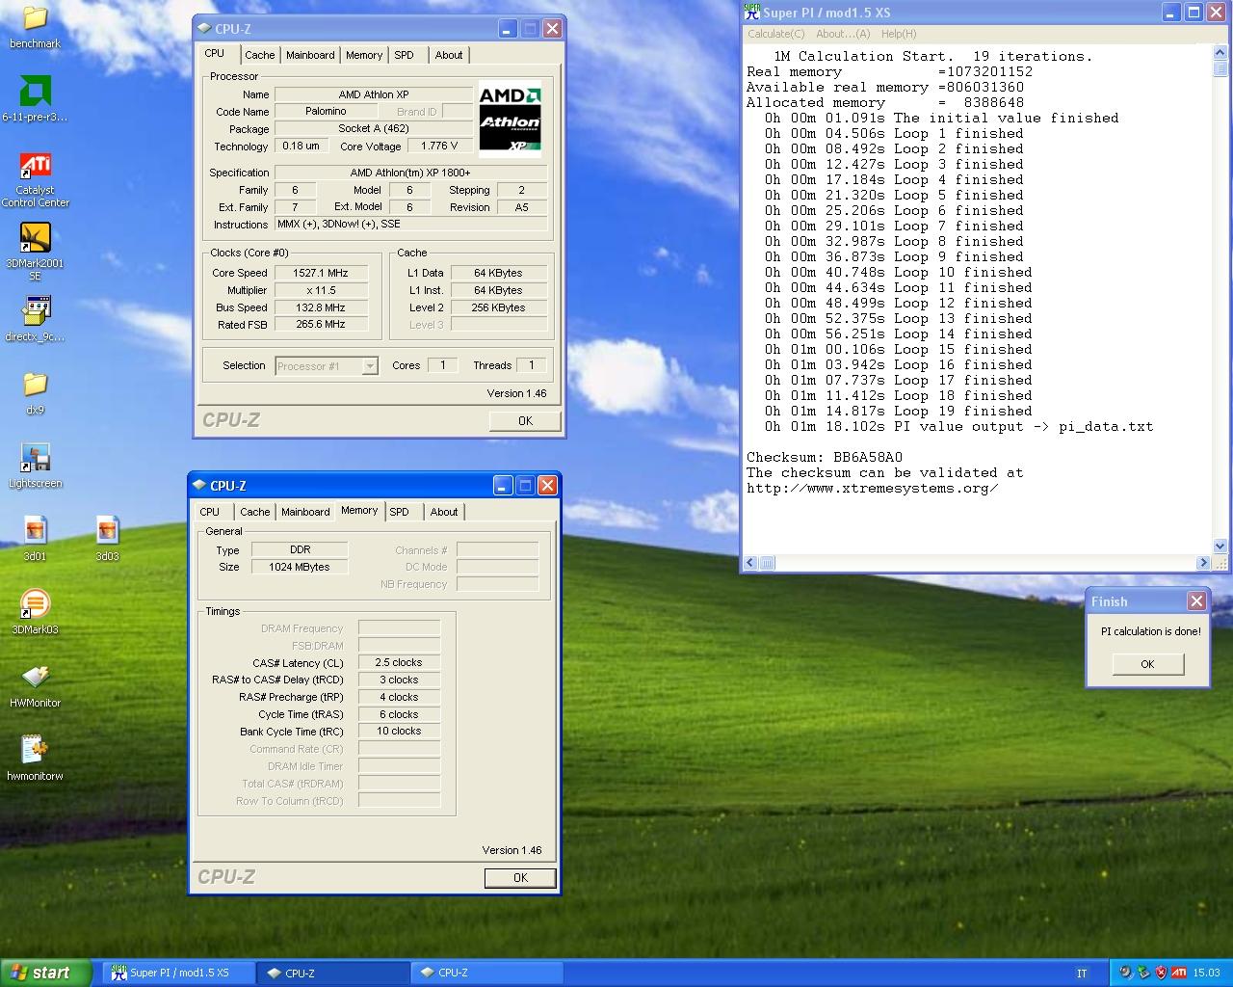Click Super PI vertical scrollbar up arrow
Screen dimensions: 1233x987
pyautogui.click(x=1220, y=53)
